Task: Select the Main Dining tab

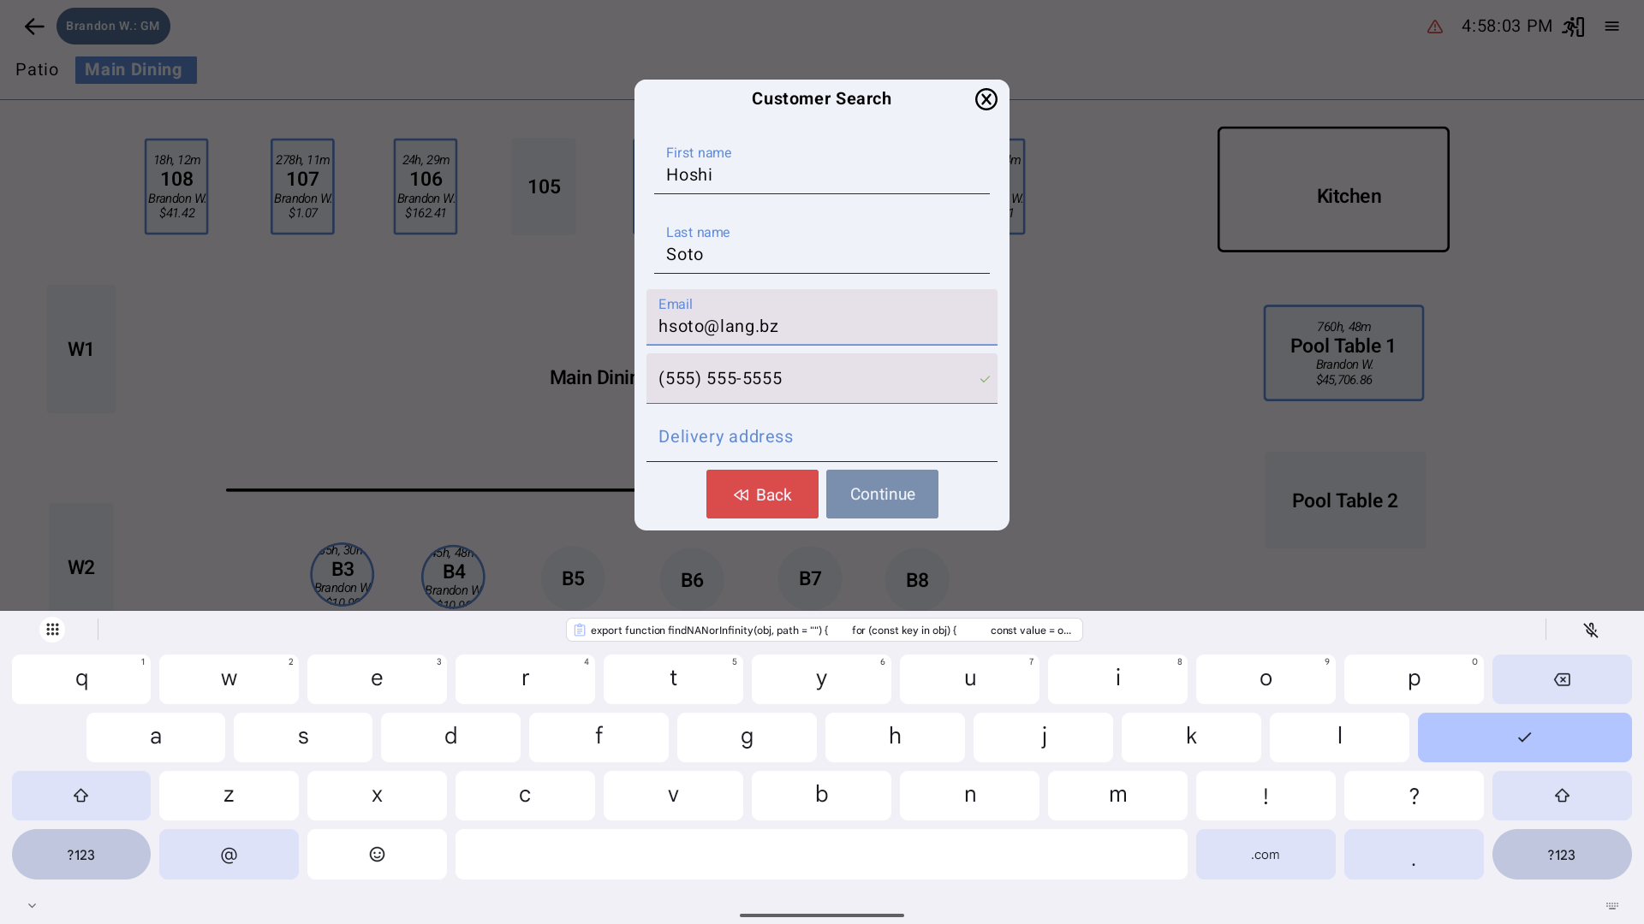Action: coord(135,70)
